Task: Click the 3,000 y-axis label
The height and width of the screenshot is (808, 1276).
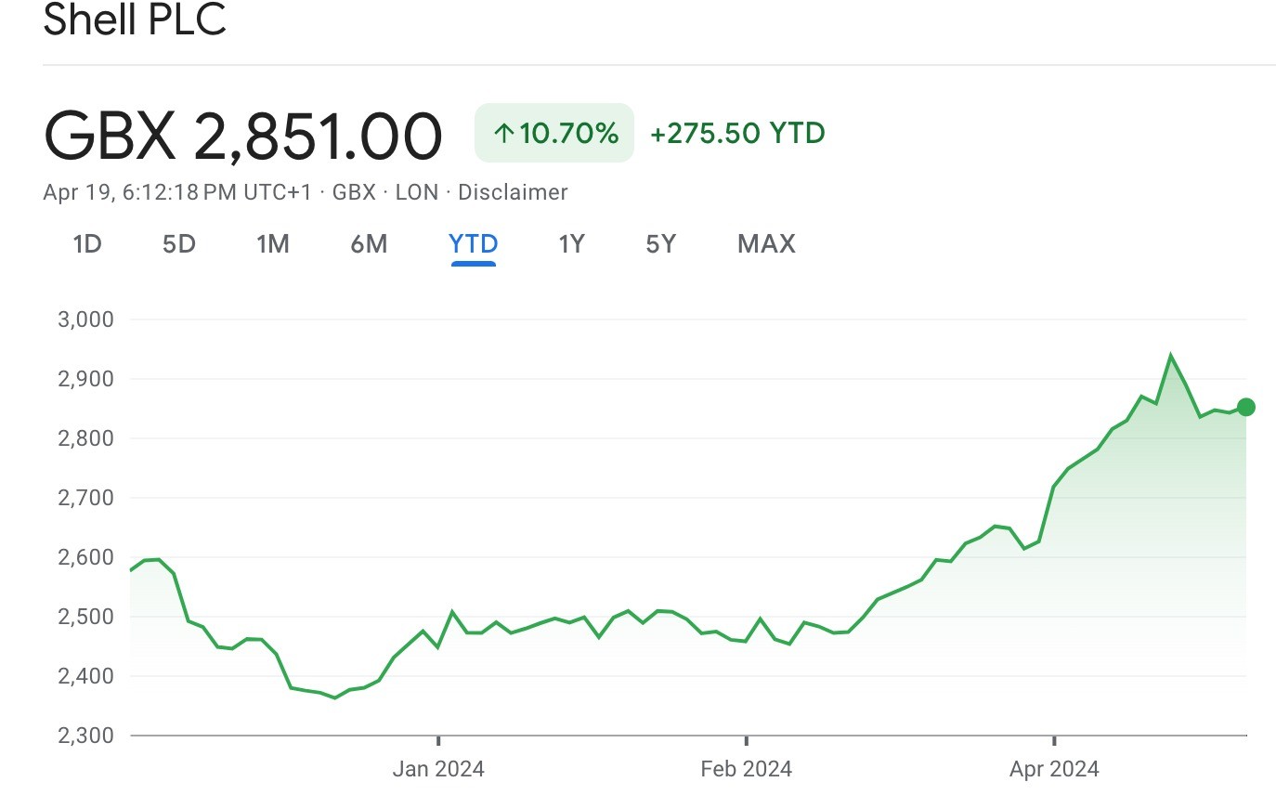Action: (x=85, y=319)
